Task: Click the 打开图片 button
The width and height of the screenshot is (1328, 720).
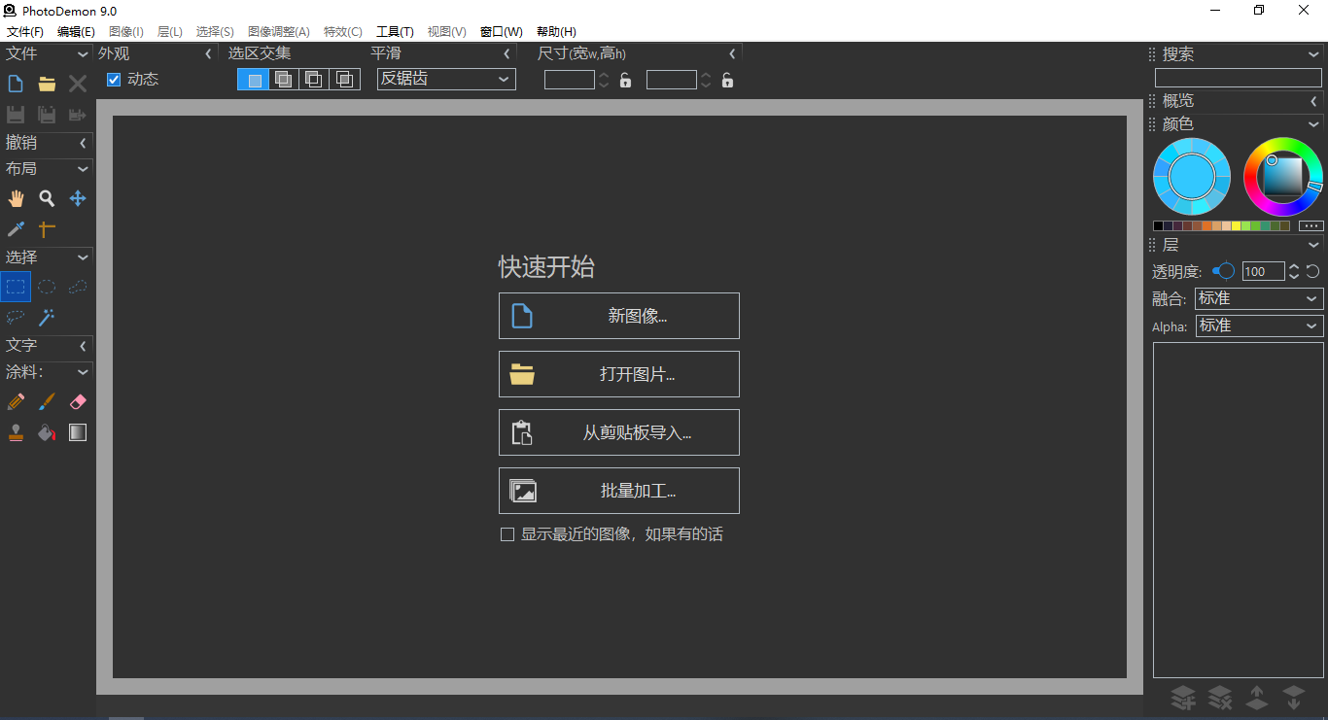Action: click(619, 374)
